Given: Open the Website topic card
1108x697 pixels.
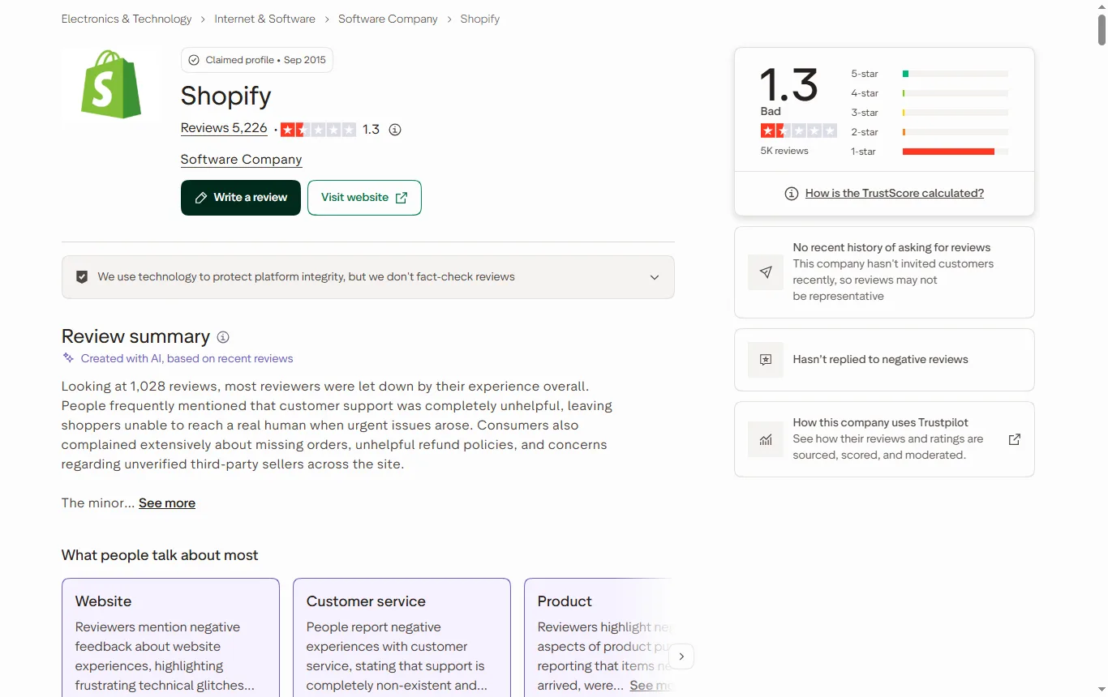Looking at the screenshot, I should click(x=170, y=637).
